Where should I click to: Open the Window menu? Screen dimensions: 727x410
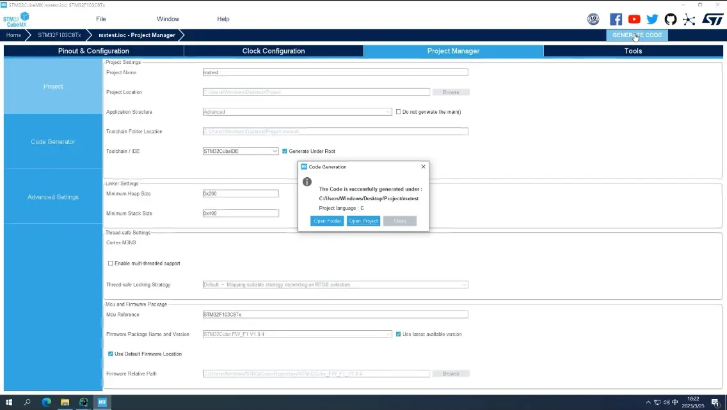pyautogui.click(x=168, y=19)
